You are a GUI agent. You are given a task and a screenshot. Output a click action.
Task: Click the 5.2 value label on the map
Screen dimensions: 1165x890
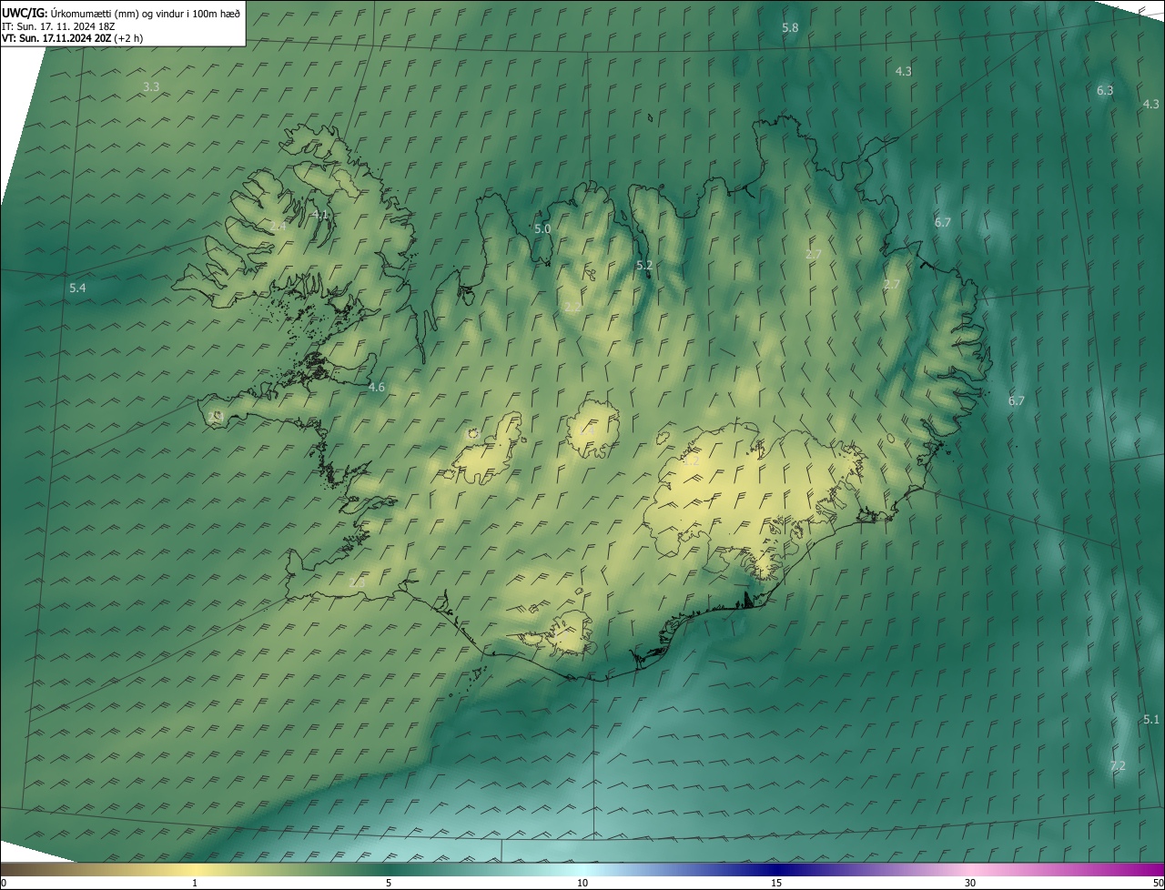click(x=644, y=266)
